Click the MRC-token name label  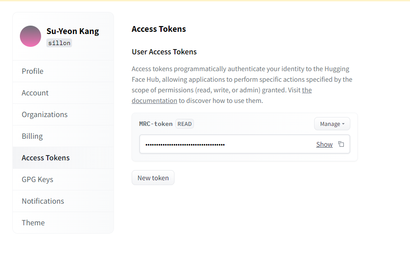[156, 124]
